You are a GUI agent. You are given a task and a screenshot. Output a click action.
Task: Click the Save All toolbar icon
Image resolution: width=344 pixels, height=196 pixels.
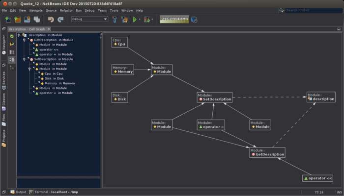pyautogui.click(x=36, y=20)
